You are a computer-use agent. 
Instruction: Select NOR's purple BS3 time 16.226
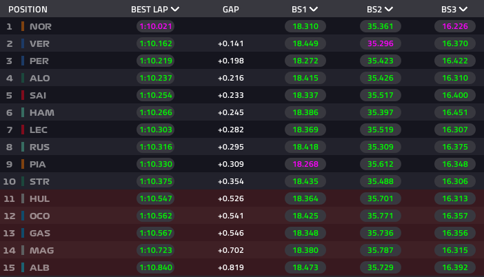(x=455, y=26)
